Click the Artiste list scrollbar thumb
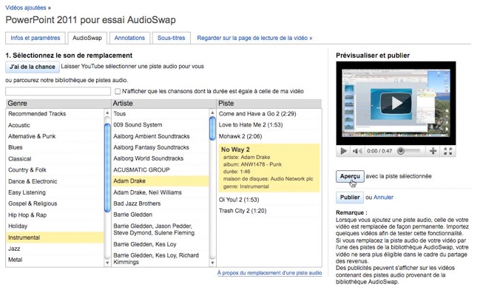This screenshot has height=293, width=483. click(x=212, y=129)
